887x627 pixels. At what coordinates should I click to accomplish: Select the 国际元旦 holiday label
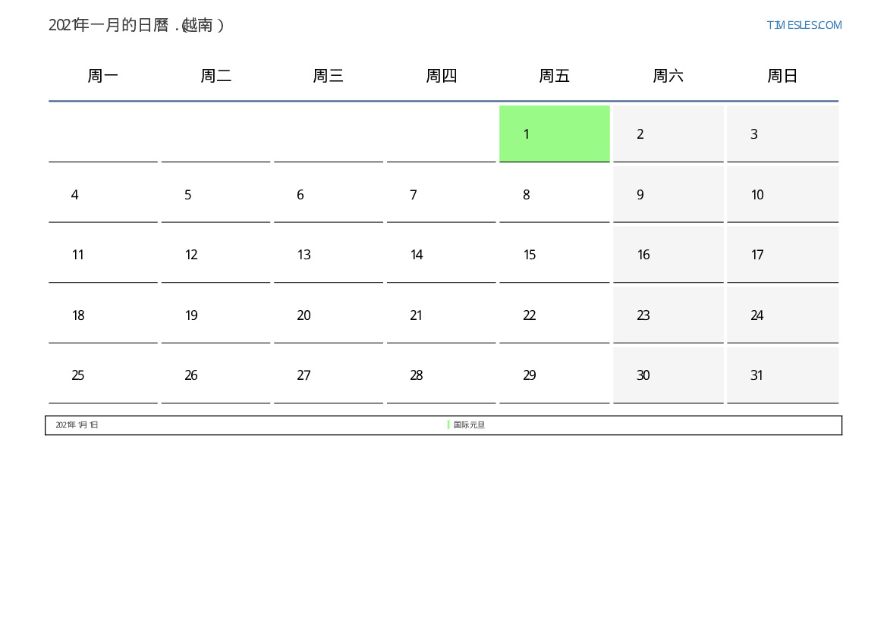(x=469, y=425)
